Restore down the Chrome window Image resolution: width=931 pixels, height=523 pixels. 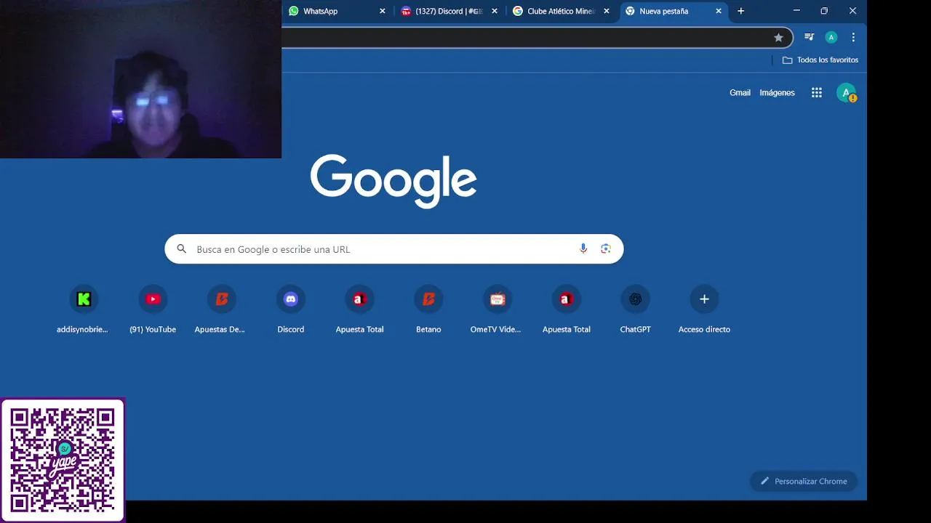[824, 11]
